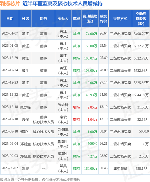Image resolution: width=150 pixels, height=182 pixels.
Task: Click the 变动人 column header
Action: [63, 19]
